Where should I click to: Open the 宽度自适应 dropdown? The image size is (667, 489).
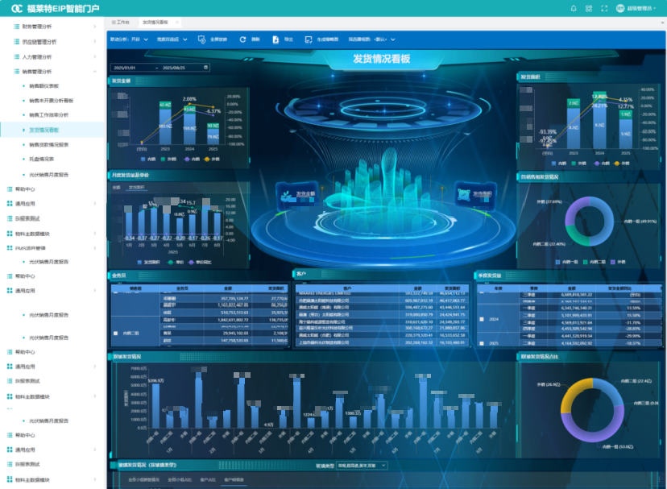click(172, 39)
